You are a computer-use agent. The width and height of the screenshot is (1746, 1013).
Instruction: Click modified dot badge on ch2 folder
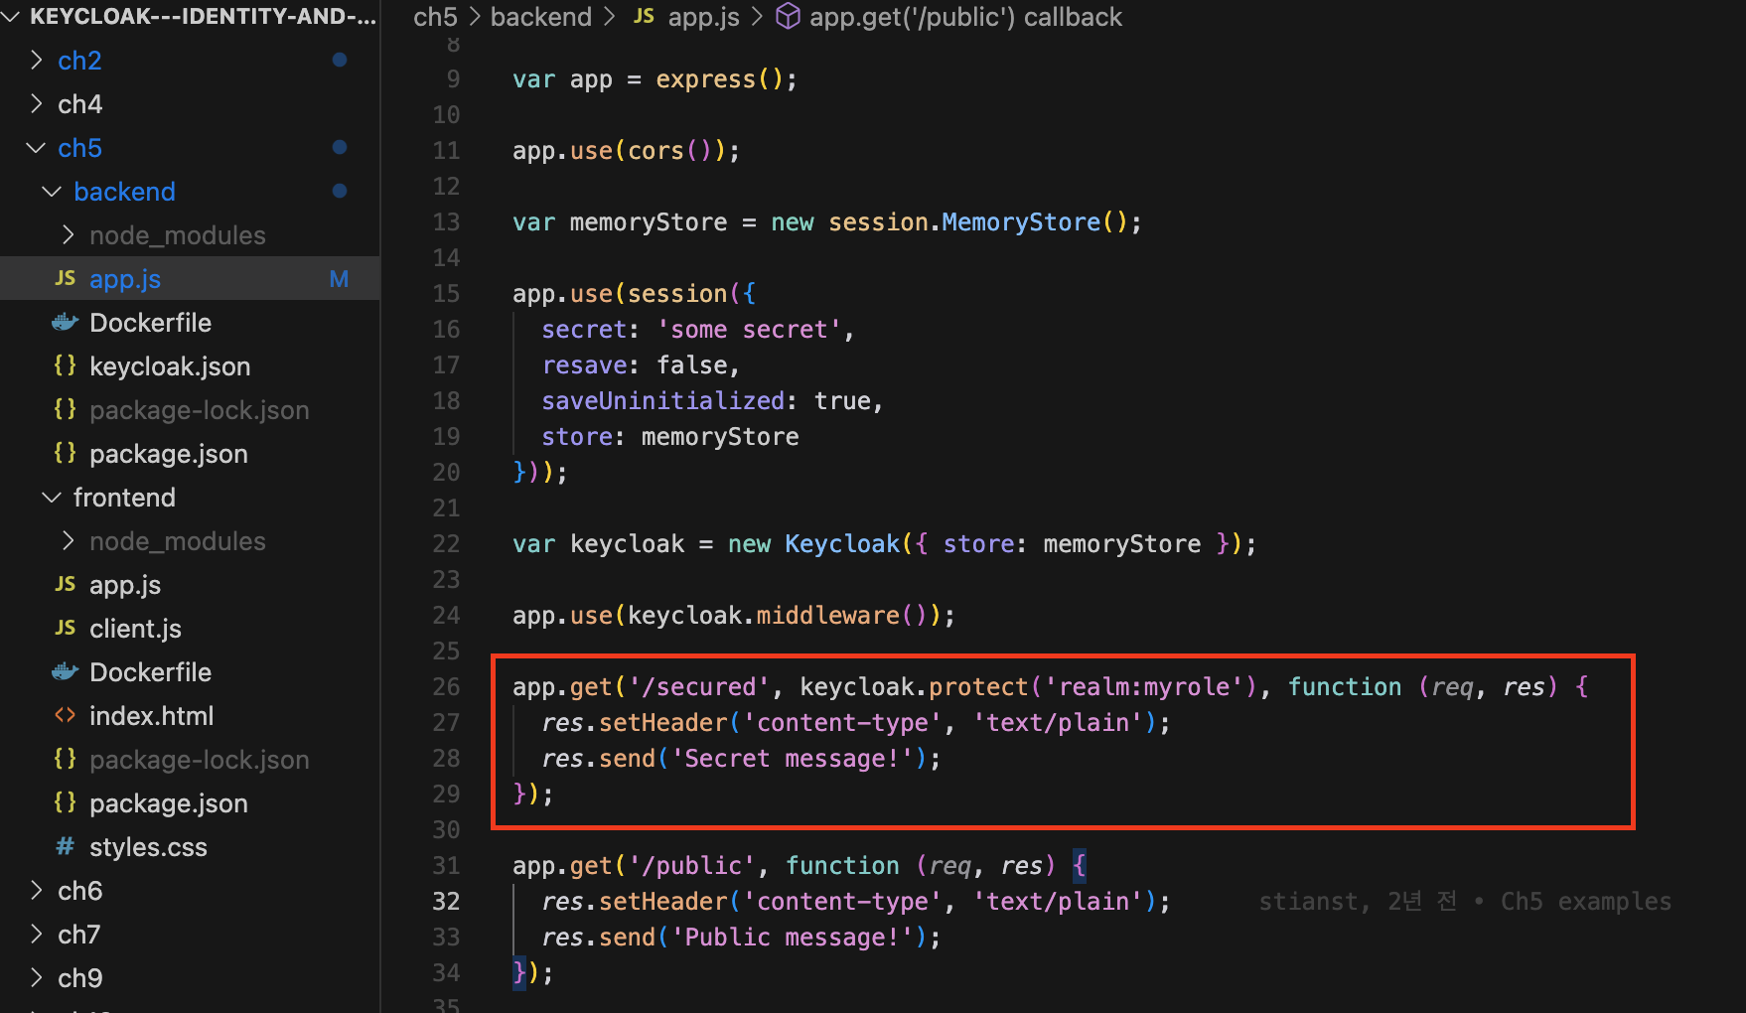pyautogui.click(x=340, y=61)
